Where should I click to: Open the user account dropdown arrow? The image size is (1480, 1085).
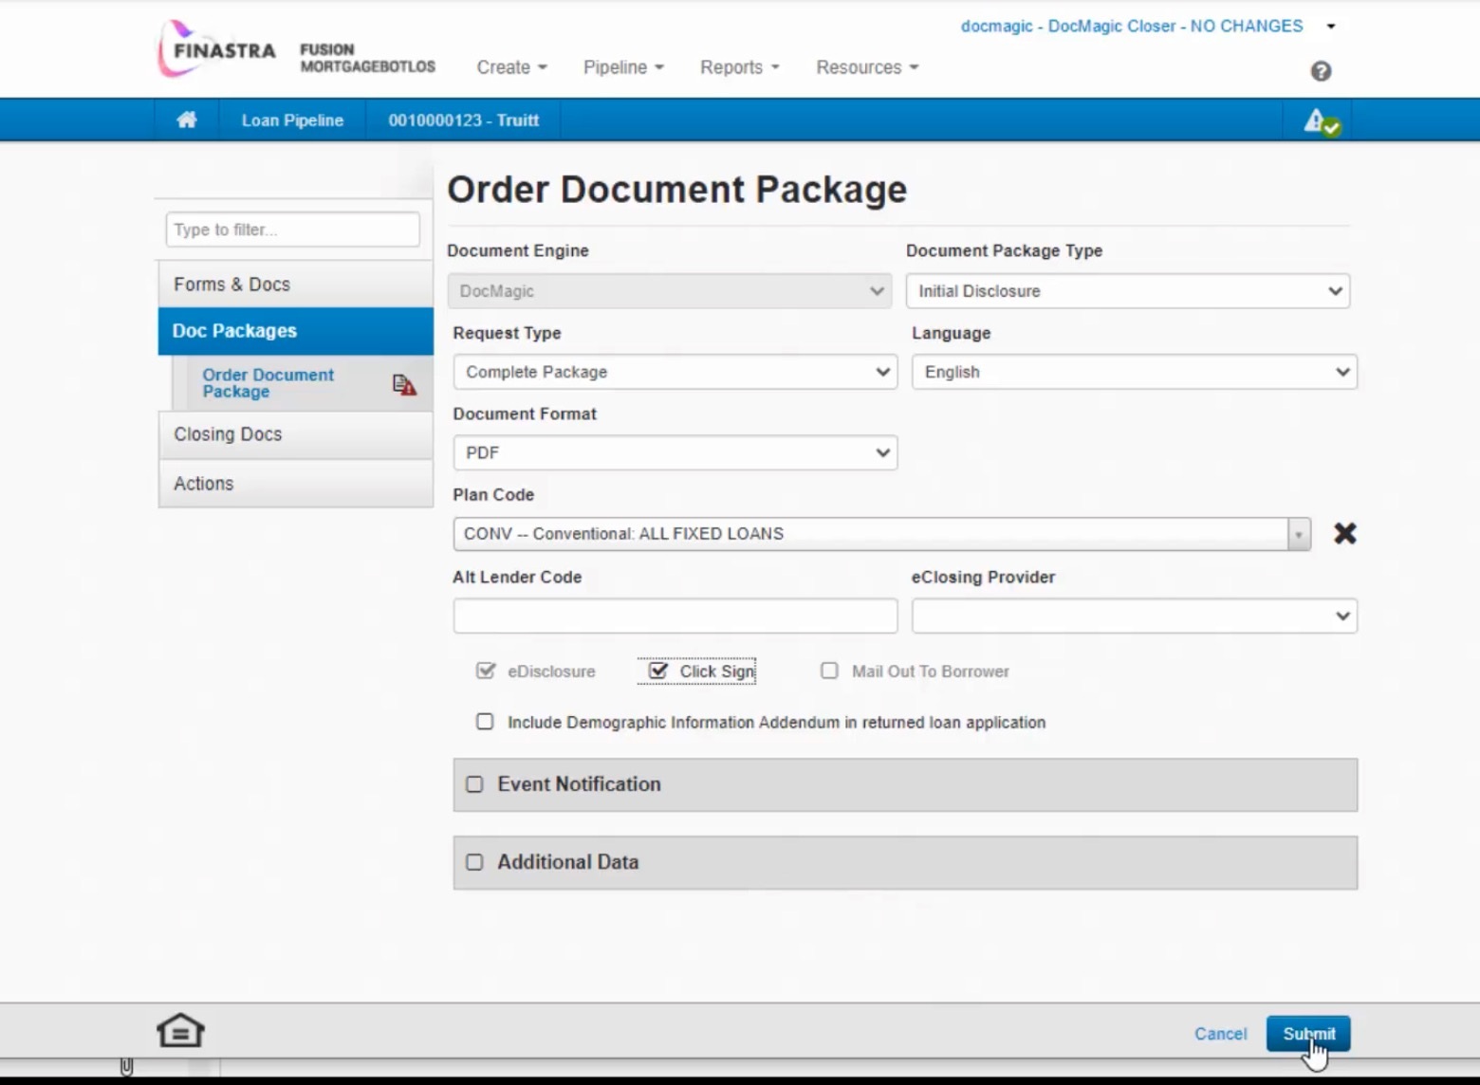pos(1331,27)
